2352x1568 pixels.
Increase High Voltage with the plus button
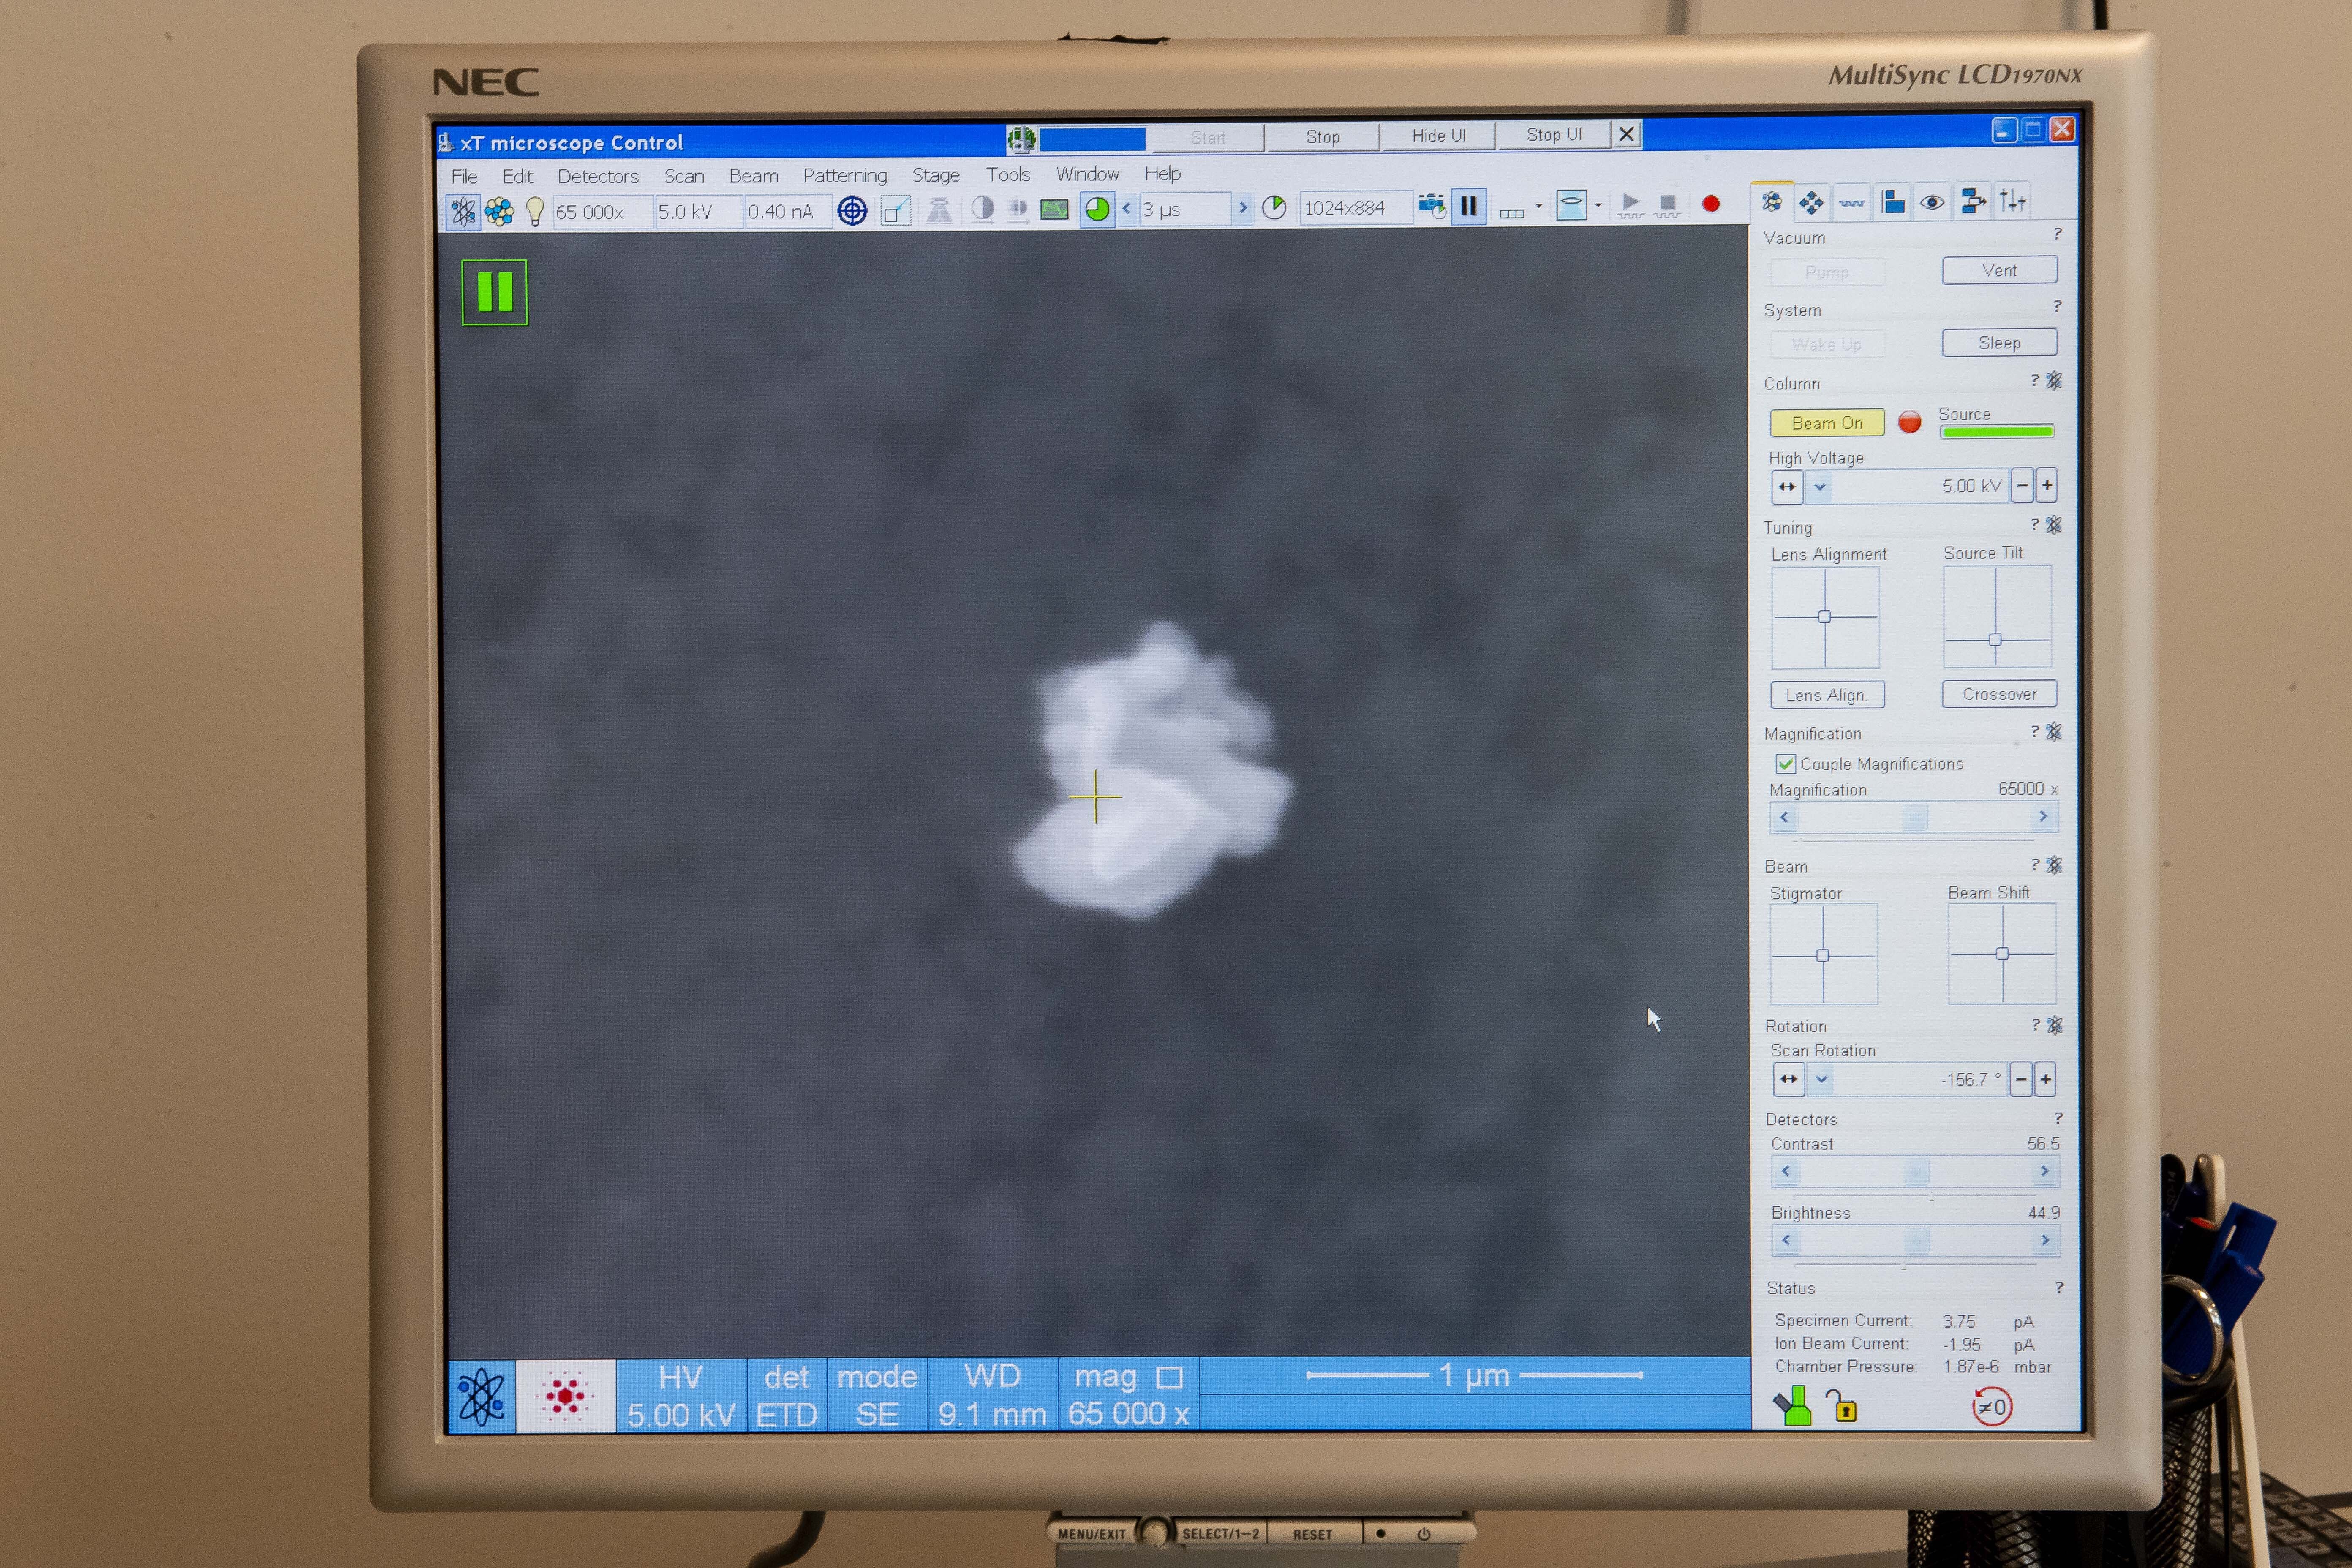(2046, 486)
